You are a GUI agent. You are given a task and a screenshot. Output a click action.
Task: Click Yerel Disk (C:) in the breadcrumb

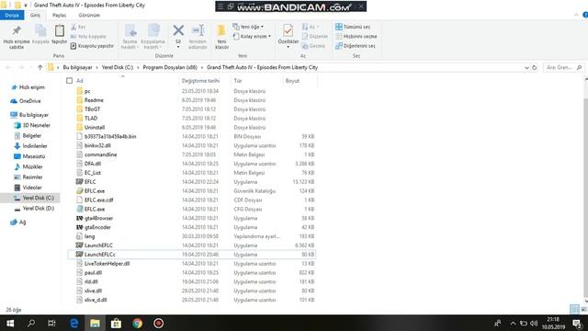pos(118,67)
